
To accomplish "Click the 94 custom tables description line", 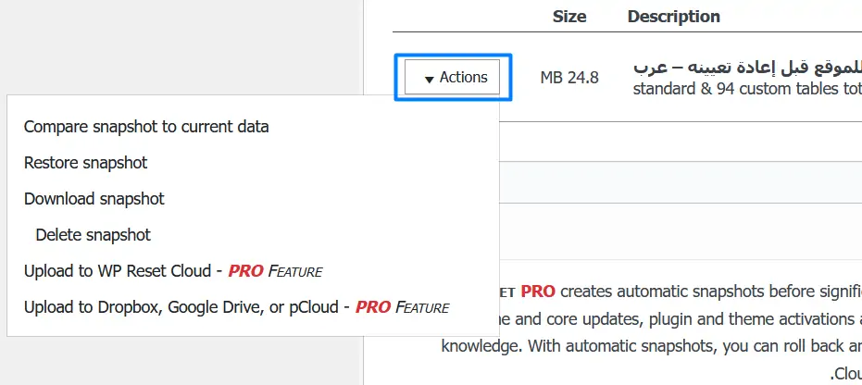I will [x=746, y=90].
